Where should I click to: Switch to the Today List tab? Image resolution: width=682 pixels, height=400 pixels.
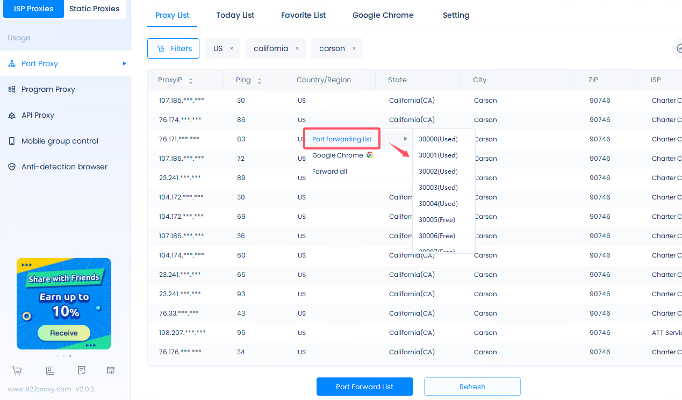[x=235, y=15]
